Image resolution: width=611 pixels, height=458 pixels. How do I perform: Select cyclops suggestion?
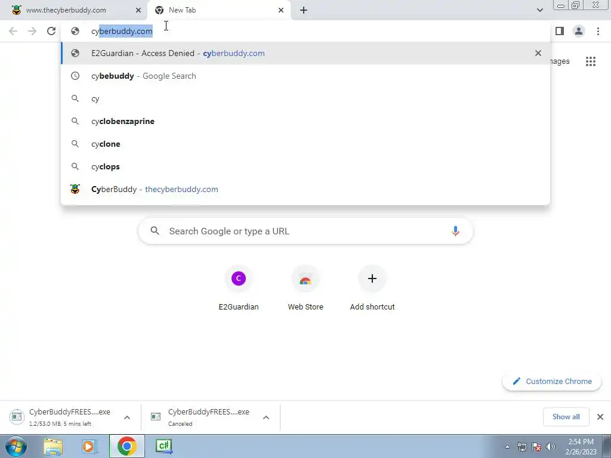[305, 166]
